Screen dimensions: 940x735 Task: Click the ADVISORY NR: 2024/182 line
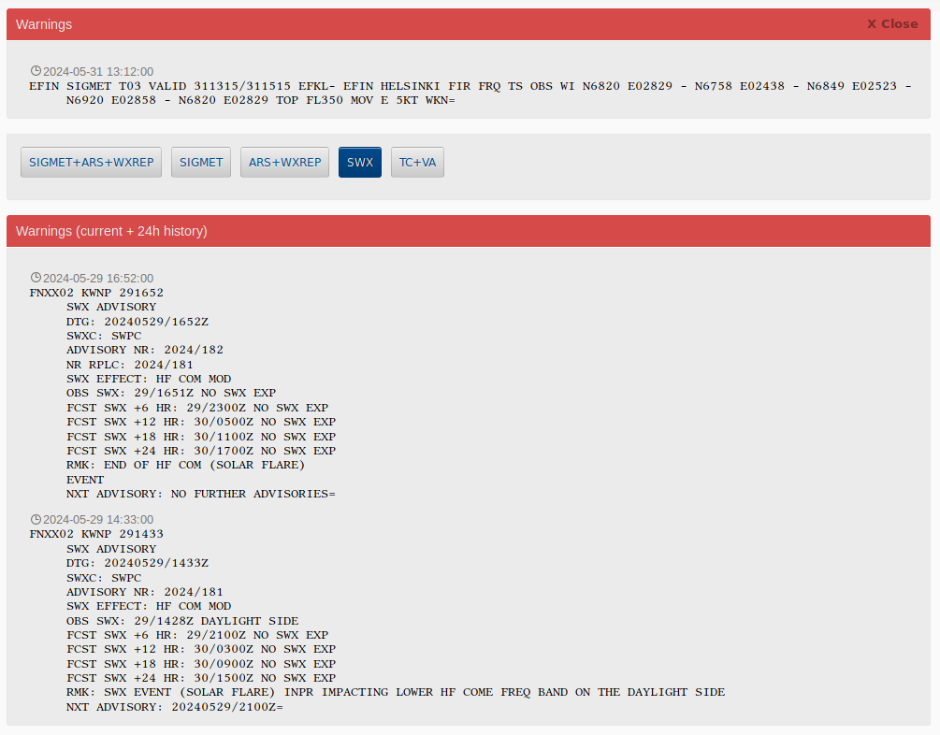pyautogui.click(x=144, y=350)
